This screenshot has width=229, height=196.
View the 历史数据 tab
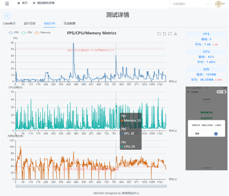click(x=69, y=24)
